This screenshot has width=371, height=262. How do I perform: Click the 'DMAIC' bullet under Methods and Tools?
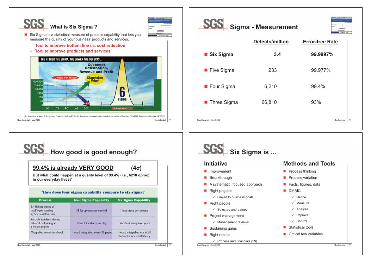coord(293,191)
